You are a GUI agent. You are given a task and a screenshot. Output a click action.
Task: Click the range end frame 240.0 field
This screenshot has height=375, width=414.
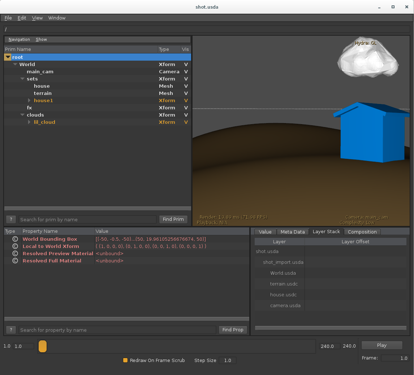click(329, 346)
